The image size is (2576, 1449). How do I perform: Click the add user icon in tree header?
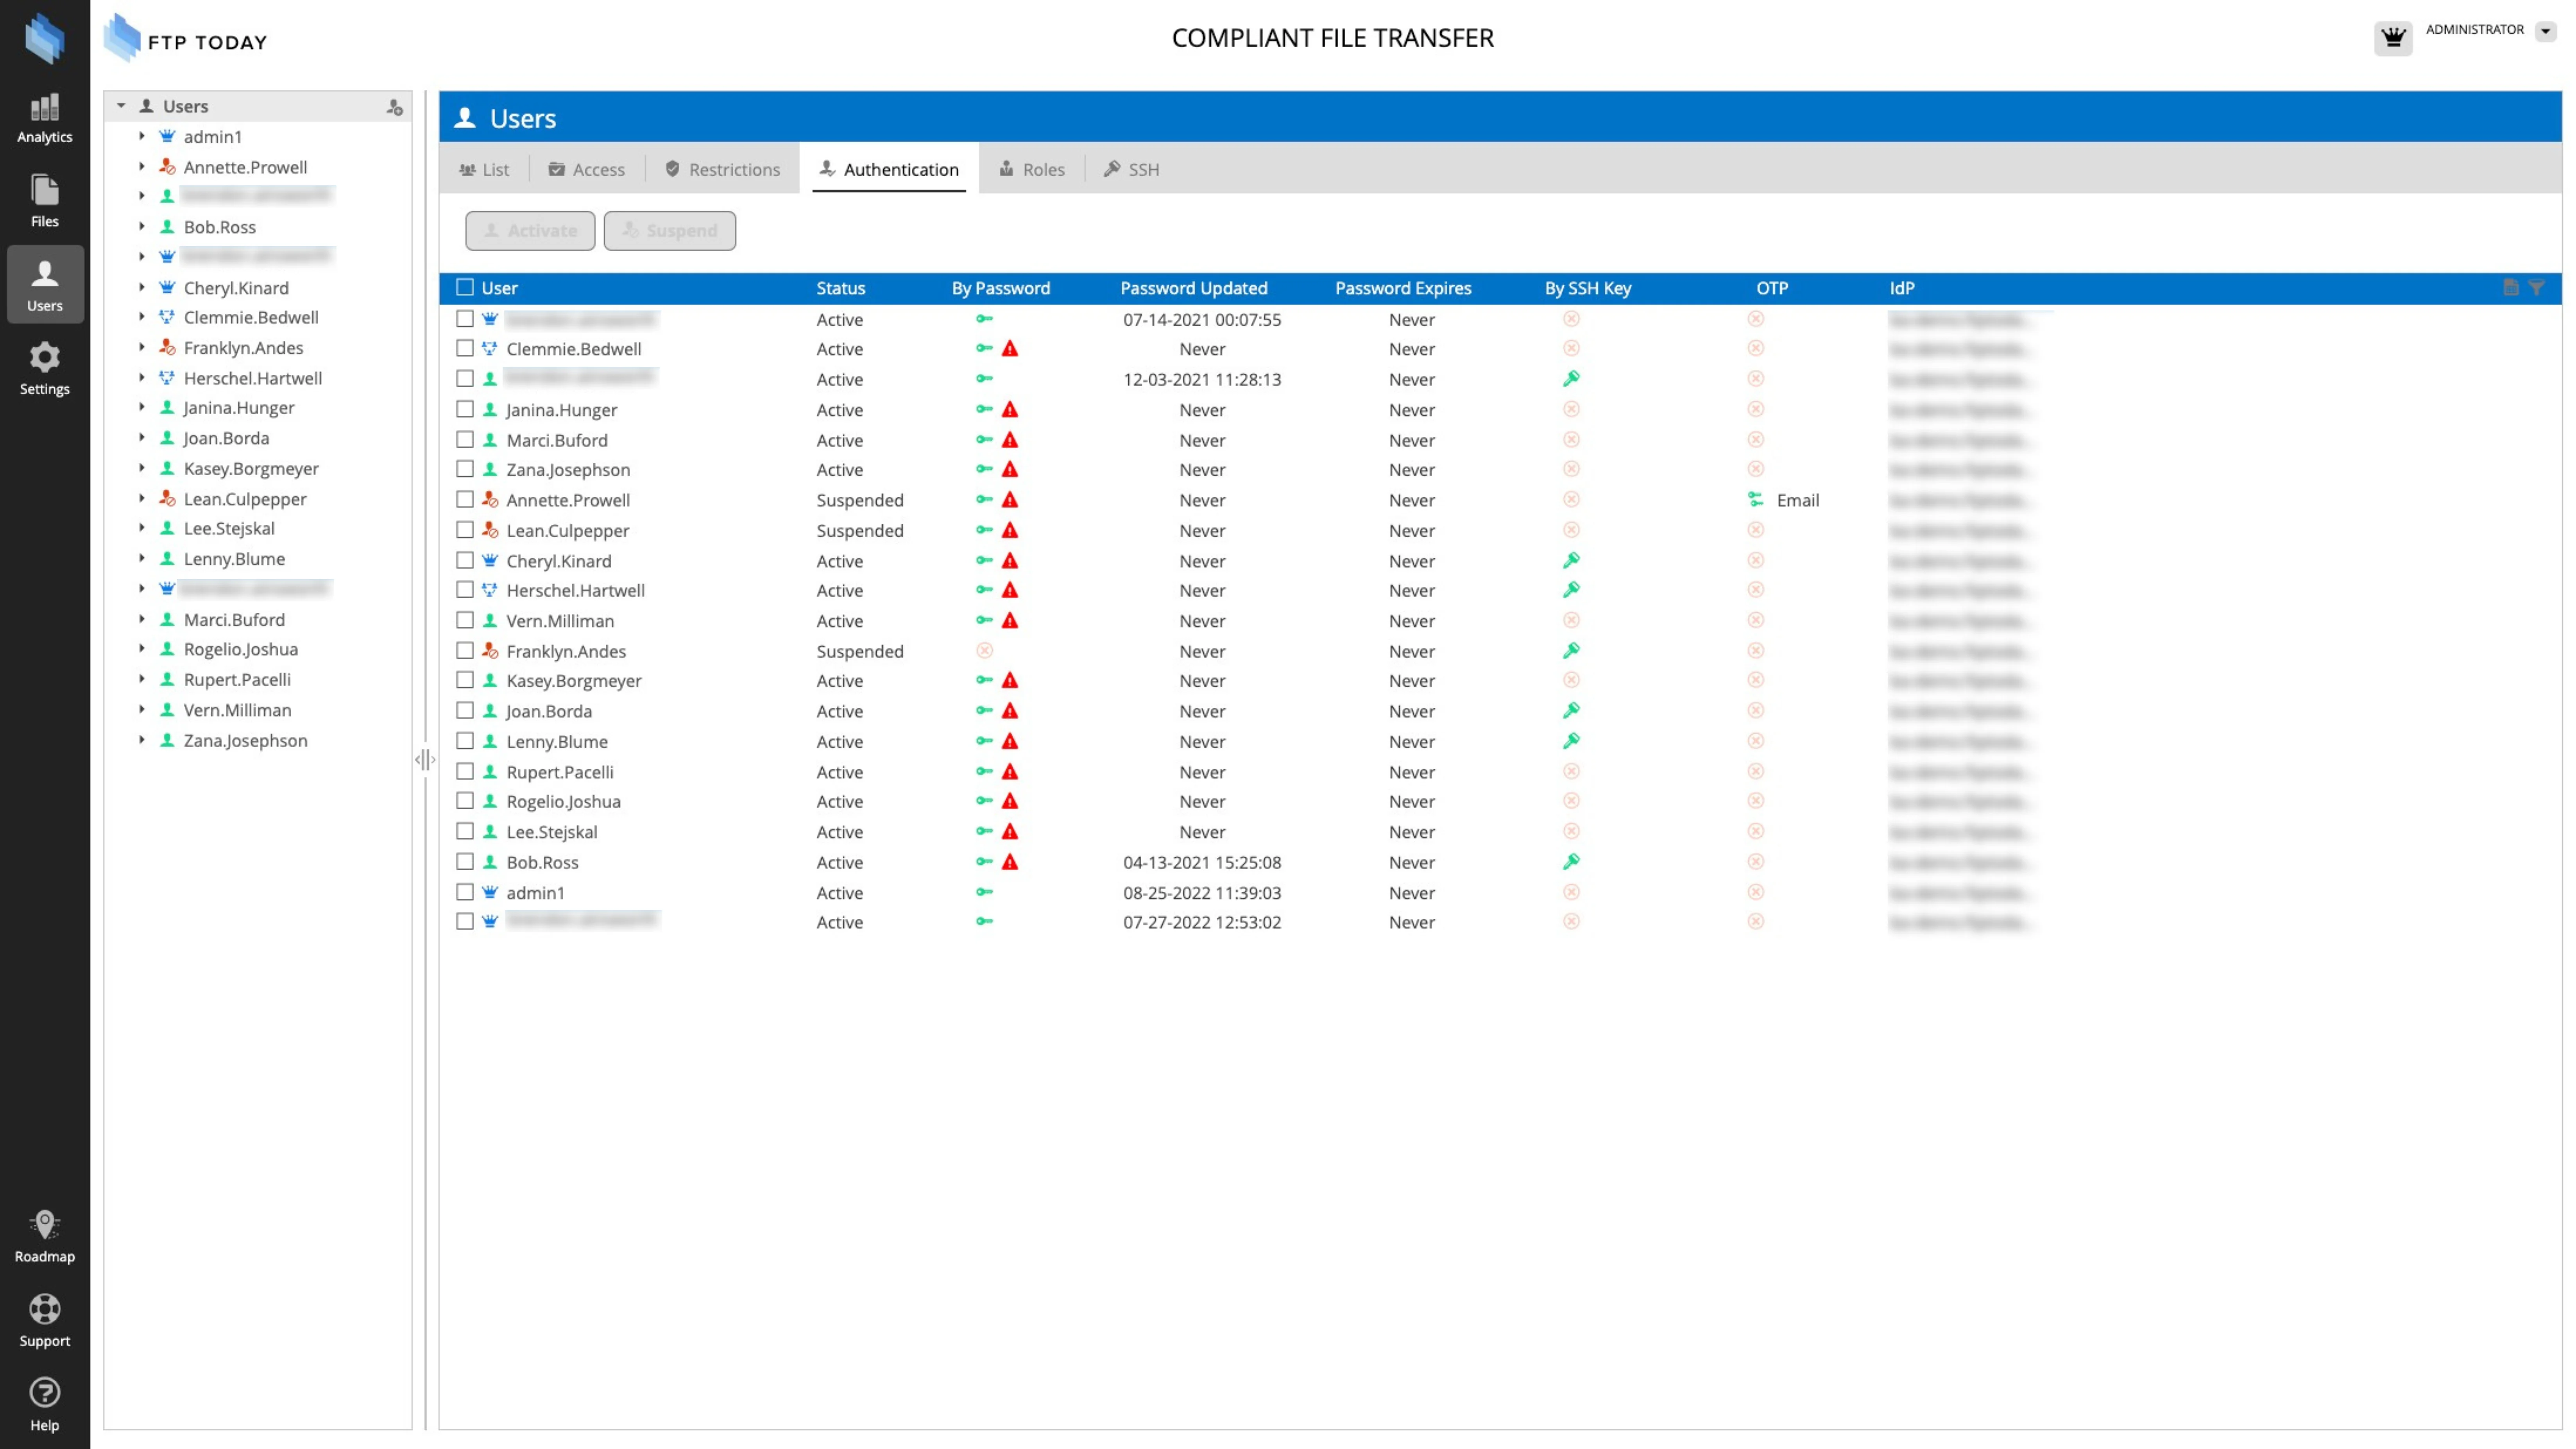point(395,107)
